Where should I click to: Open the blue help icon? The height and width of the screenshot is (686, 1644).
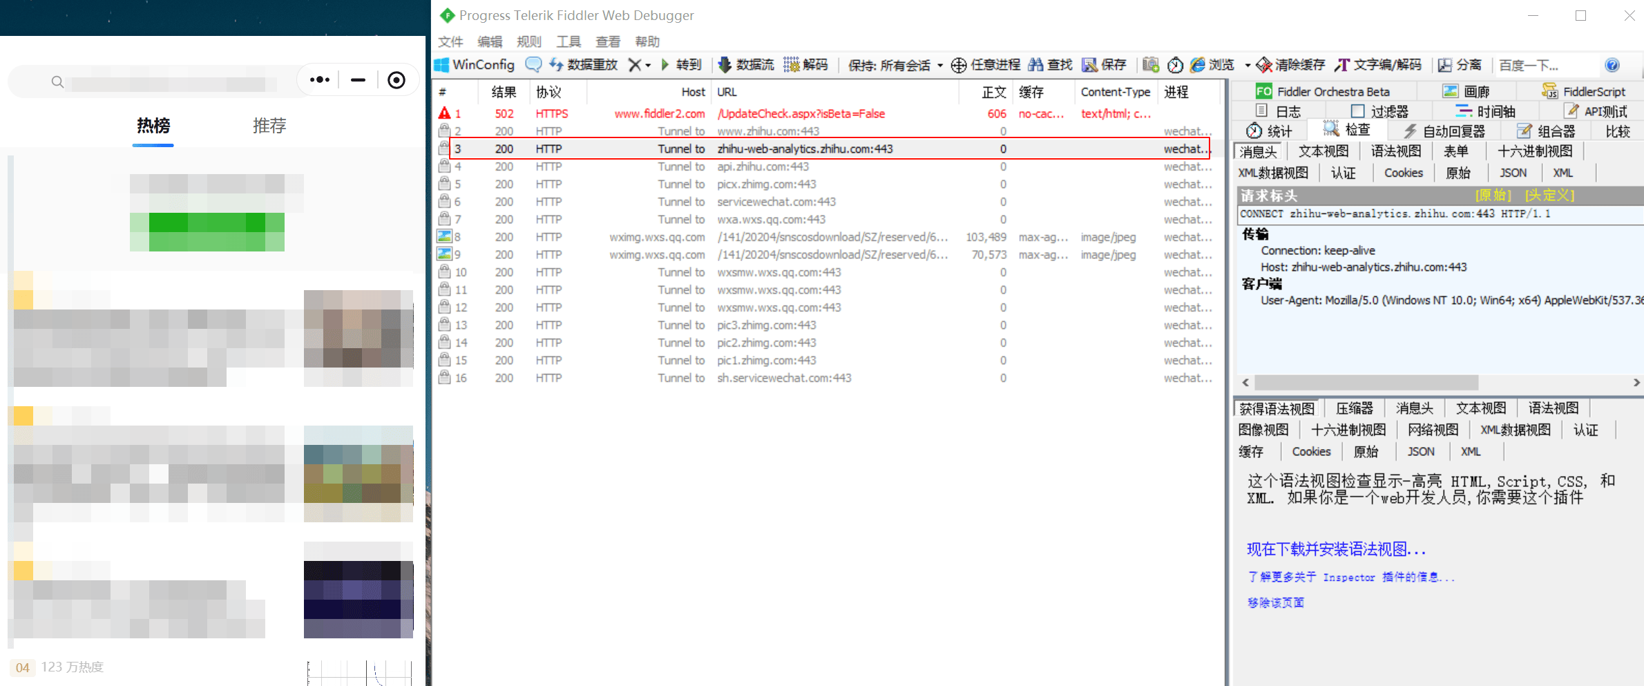point(1612,65)
